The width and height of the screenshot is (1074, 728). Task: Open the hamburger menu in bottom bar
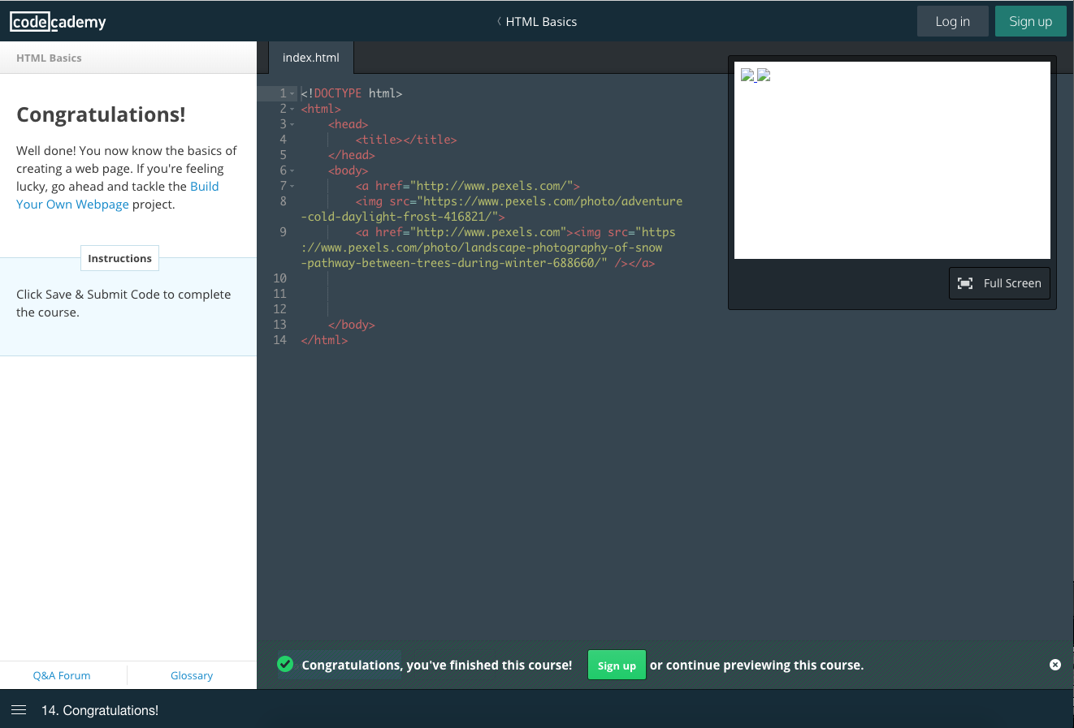(19, 710)
